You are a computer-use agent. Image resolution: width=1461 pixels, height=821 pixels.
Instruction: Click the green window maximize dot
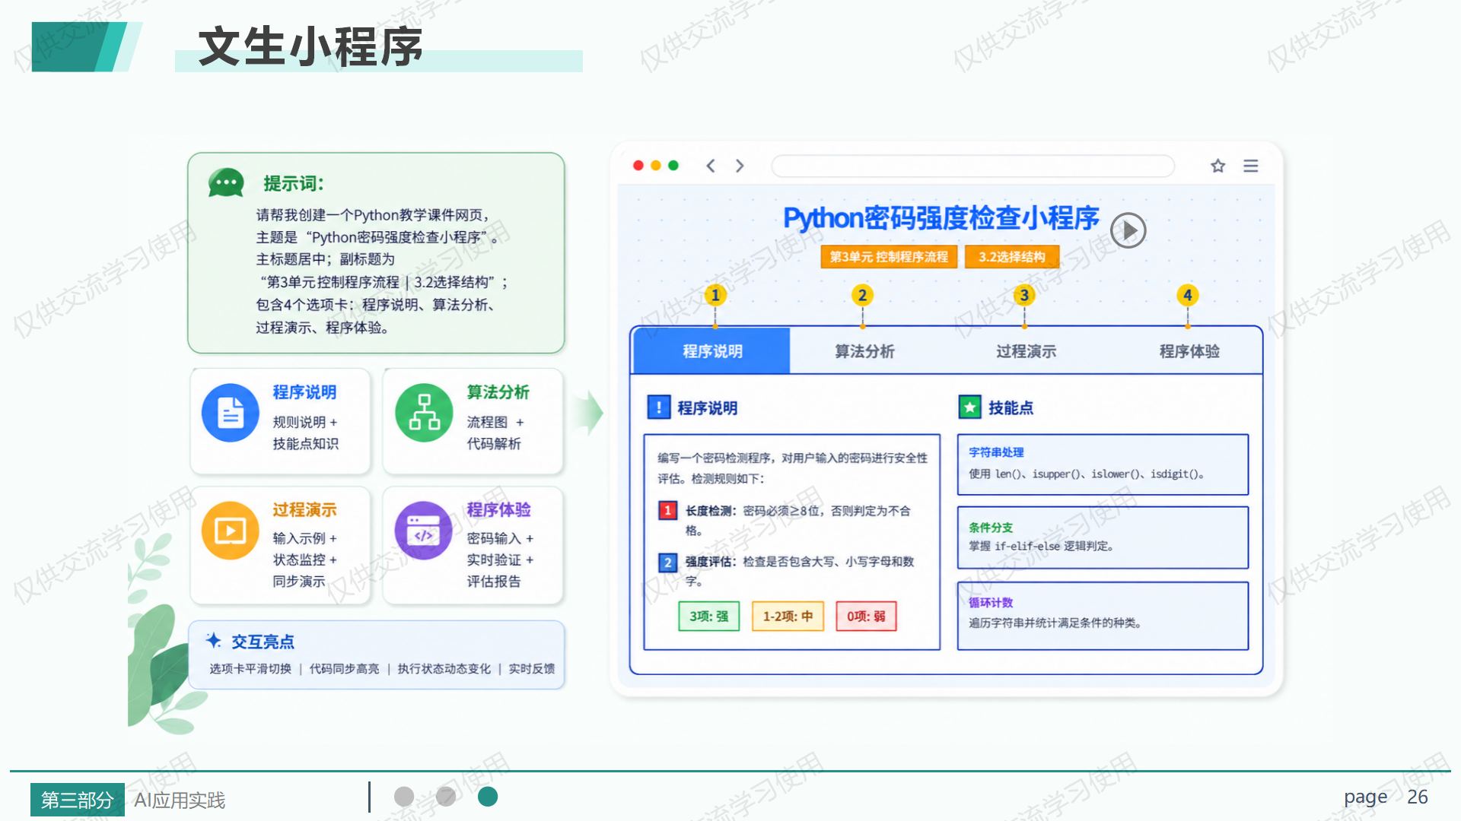[x=673, y=166]
